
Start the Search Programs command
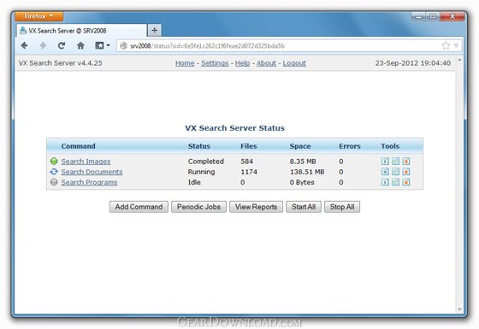click(385, 182)
